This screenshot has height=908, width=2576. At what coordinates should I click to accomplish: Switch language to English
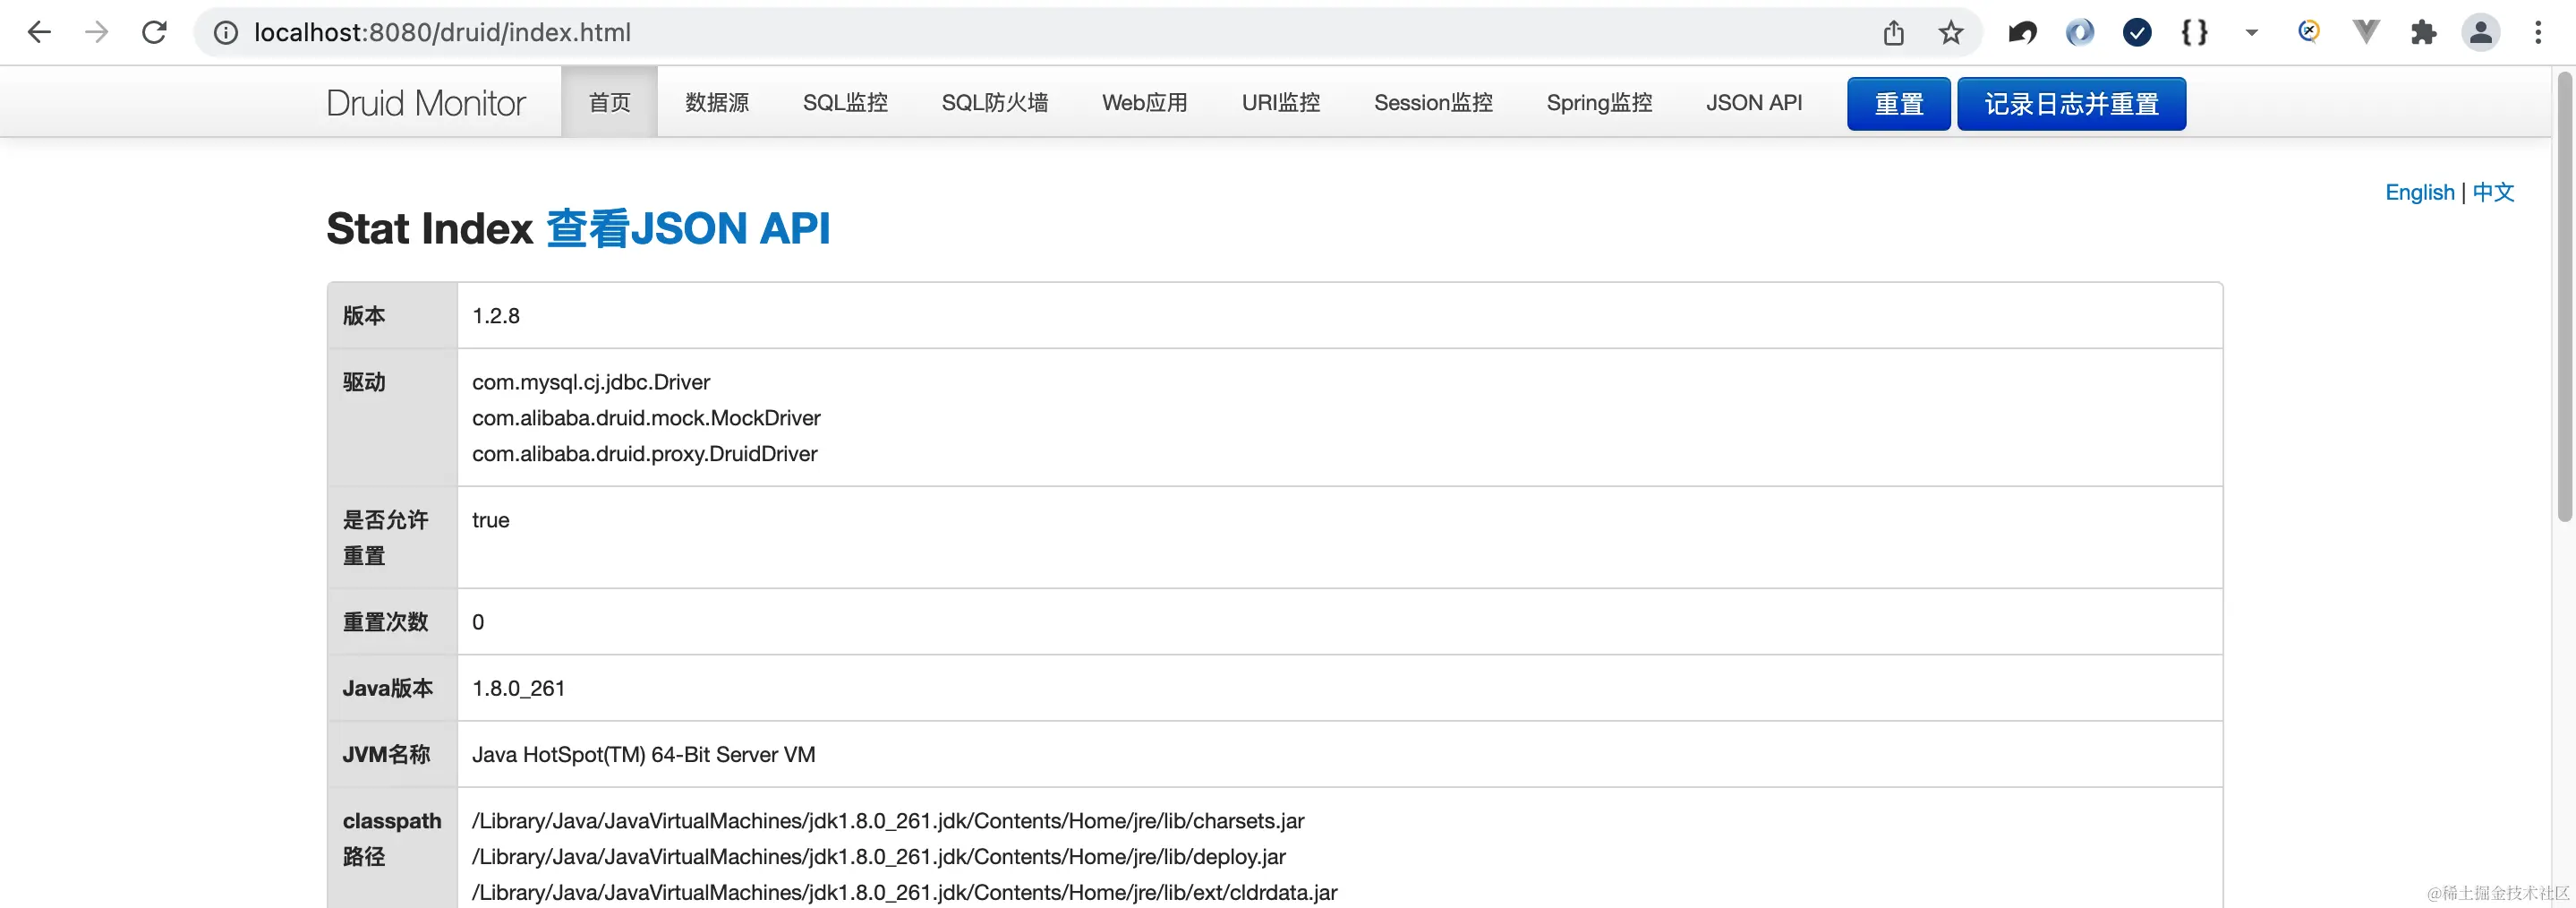pyautogui.click(x=2420, y=192)
